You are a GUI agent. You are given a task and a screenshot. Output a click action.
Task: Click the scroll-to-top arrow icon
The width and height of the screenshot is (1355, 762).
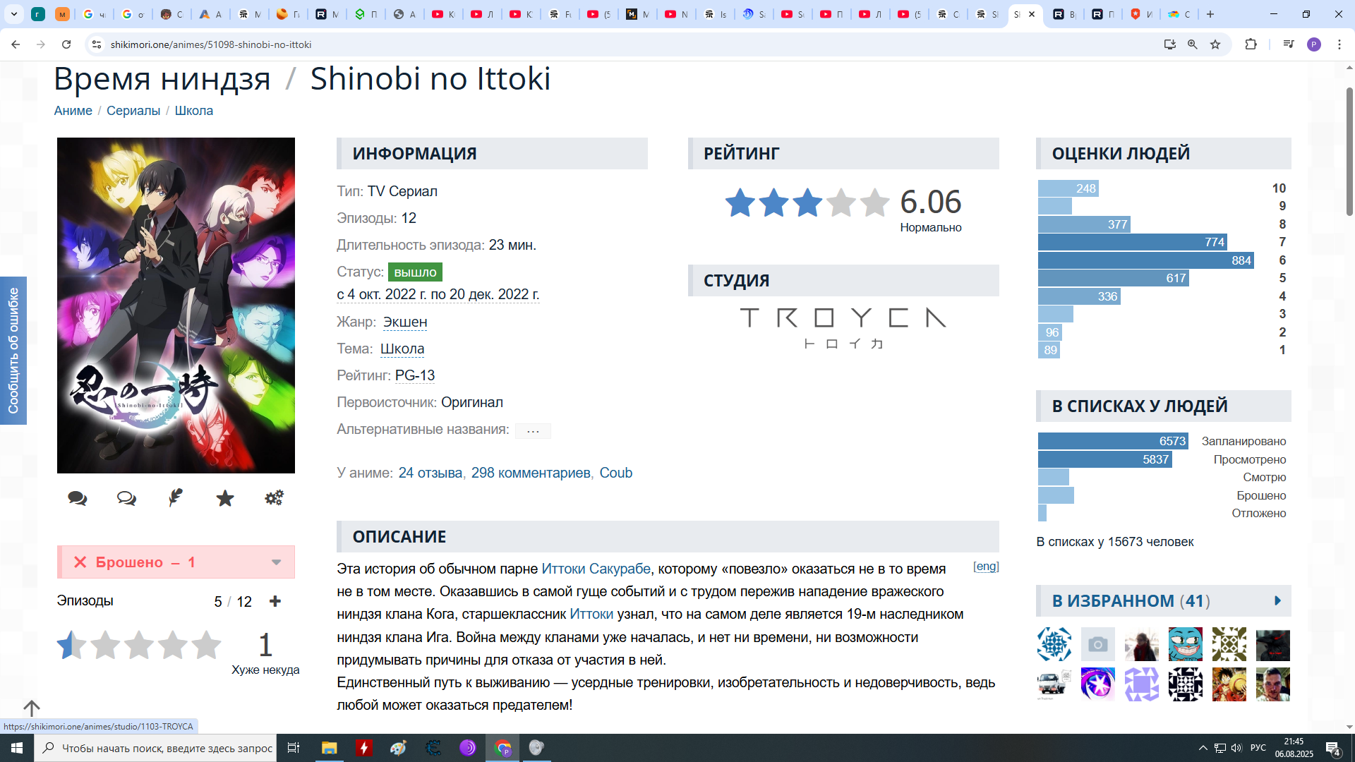tap(32, 708)
